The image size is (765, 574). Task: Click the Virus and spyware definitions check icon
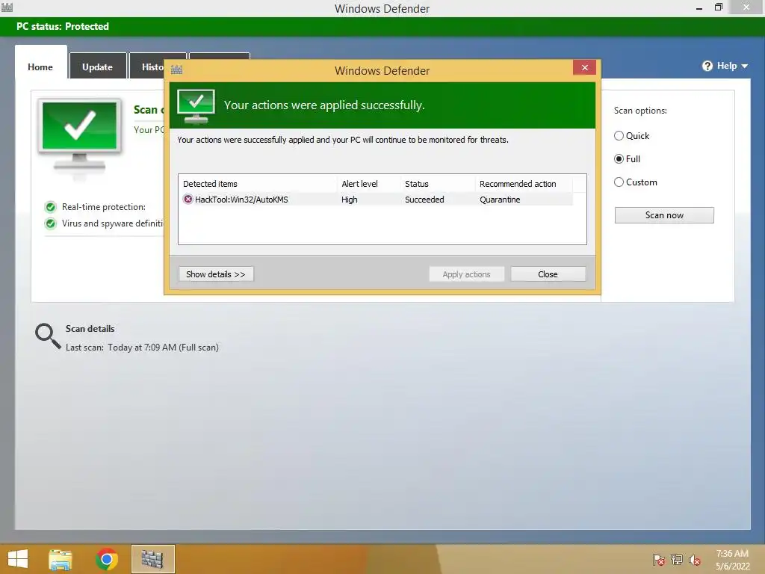pyautogui.click(x=50, y=223)
